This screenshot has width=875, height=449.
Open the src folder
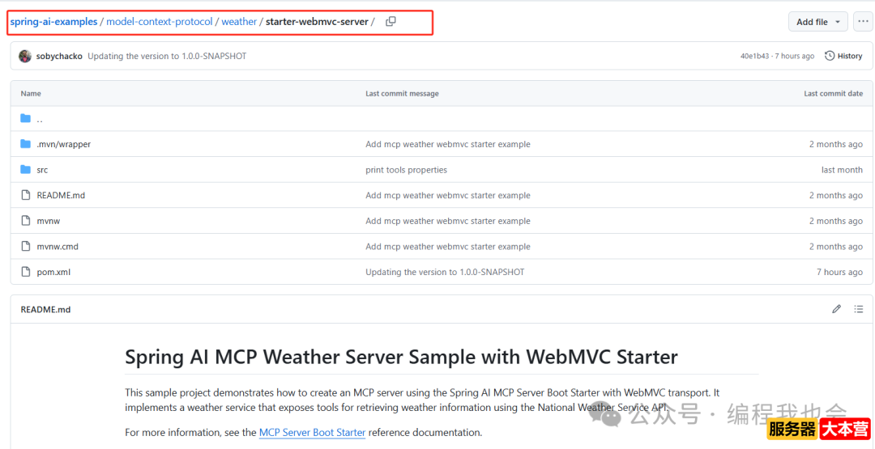(42, 170)
